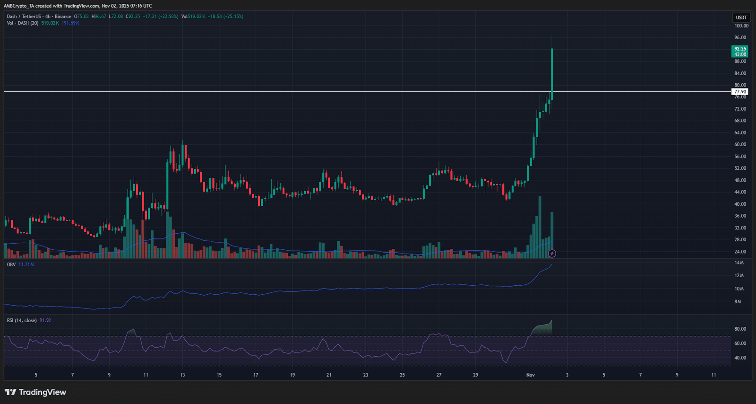The image size is (756, 404).
Task: Click the volume average value 191.69K
Action: (x=70, y=23)
